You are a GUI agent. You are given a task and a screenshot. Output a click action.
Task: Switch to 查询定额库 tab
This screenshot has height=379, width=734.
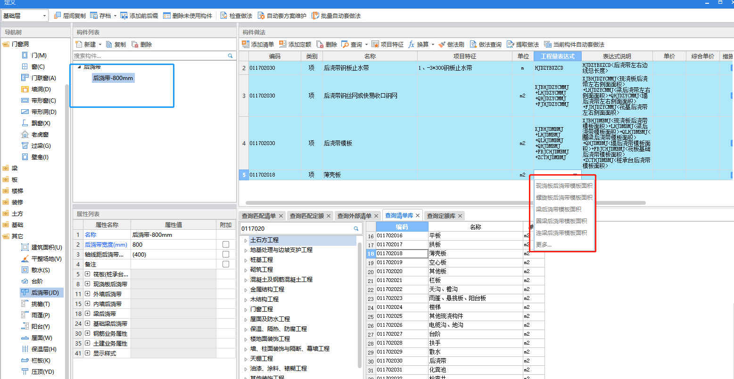coord(441,216)
